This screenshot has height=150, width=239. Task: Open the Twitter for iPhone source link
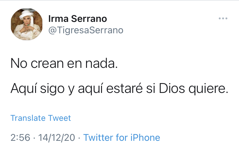(x=122, y=137)
